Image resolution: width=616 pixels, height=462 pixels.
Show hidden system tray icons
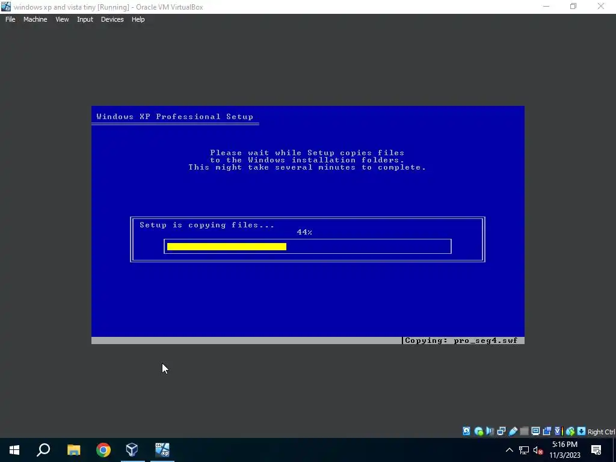pos(509,450)
